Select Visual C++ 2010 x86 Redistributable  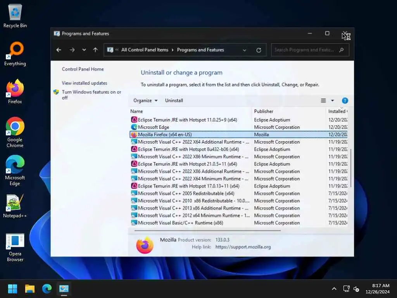coord(238,201)
